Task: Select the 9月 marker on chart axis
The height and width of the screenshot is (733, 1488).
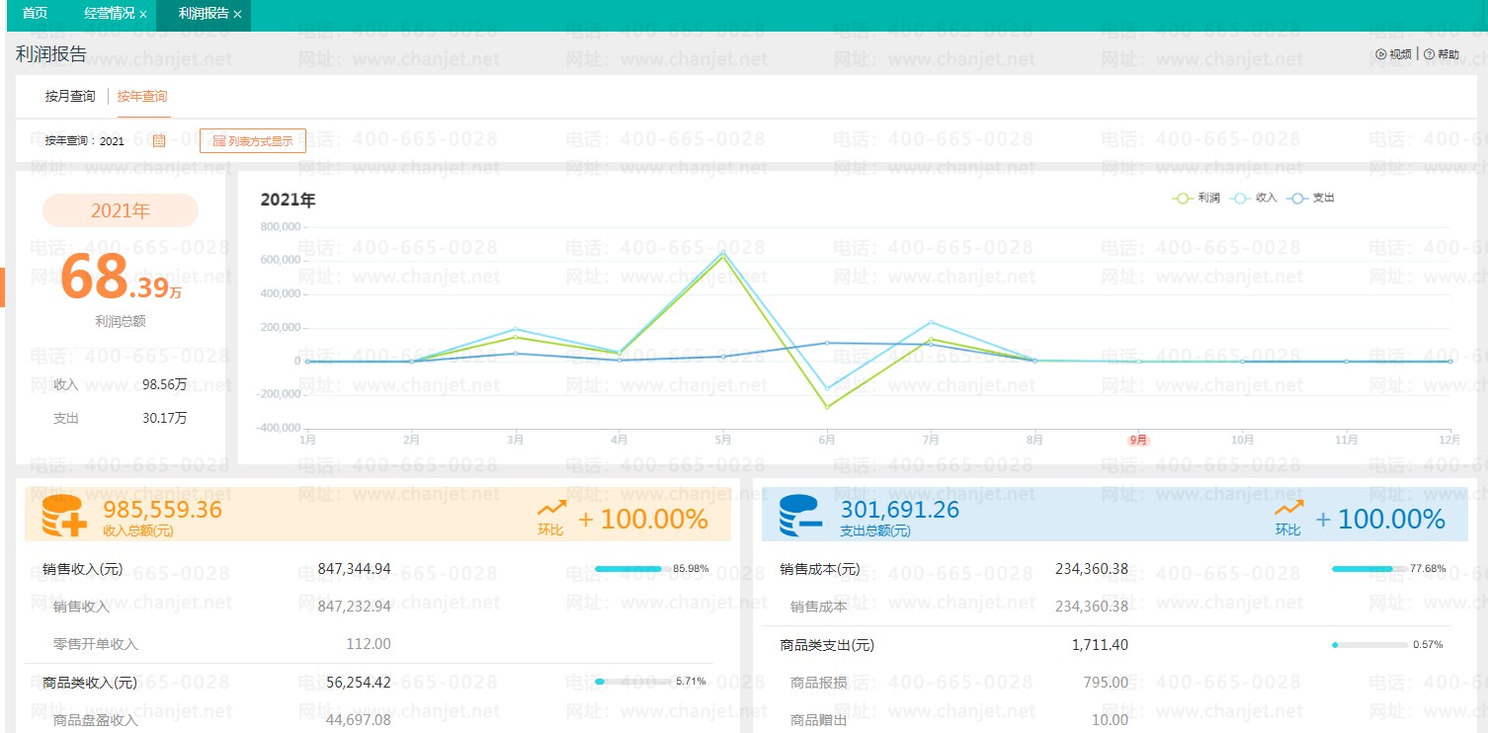Action: point(1139,441)
